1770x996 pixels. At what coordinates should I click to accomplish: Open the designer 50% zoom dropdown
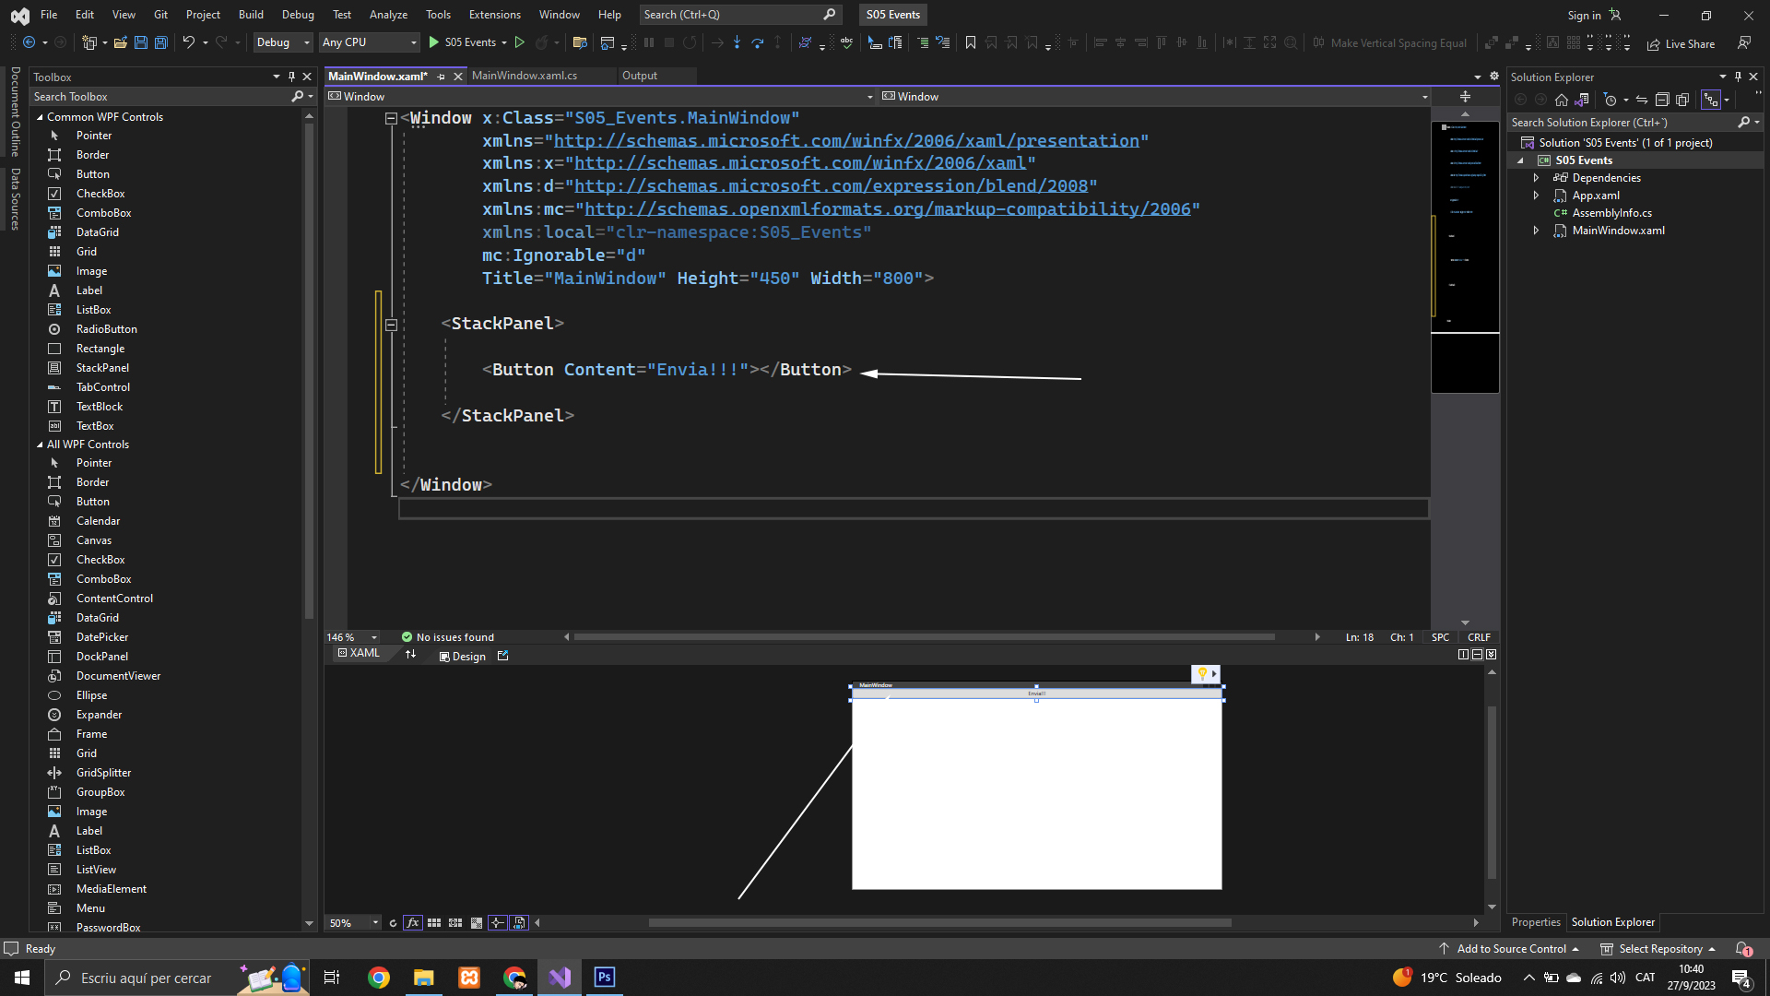click(374, 922)
